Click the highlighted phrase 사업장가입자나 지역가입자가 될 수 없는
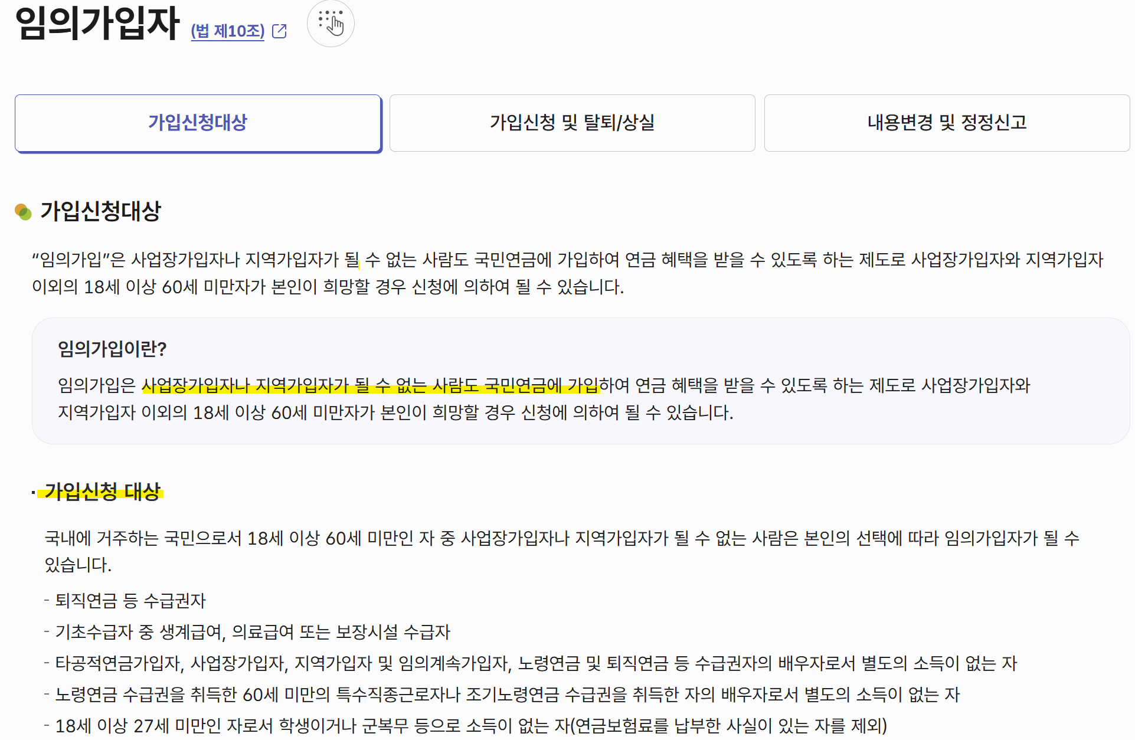1135x740 pixels. coord(284,385)
